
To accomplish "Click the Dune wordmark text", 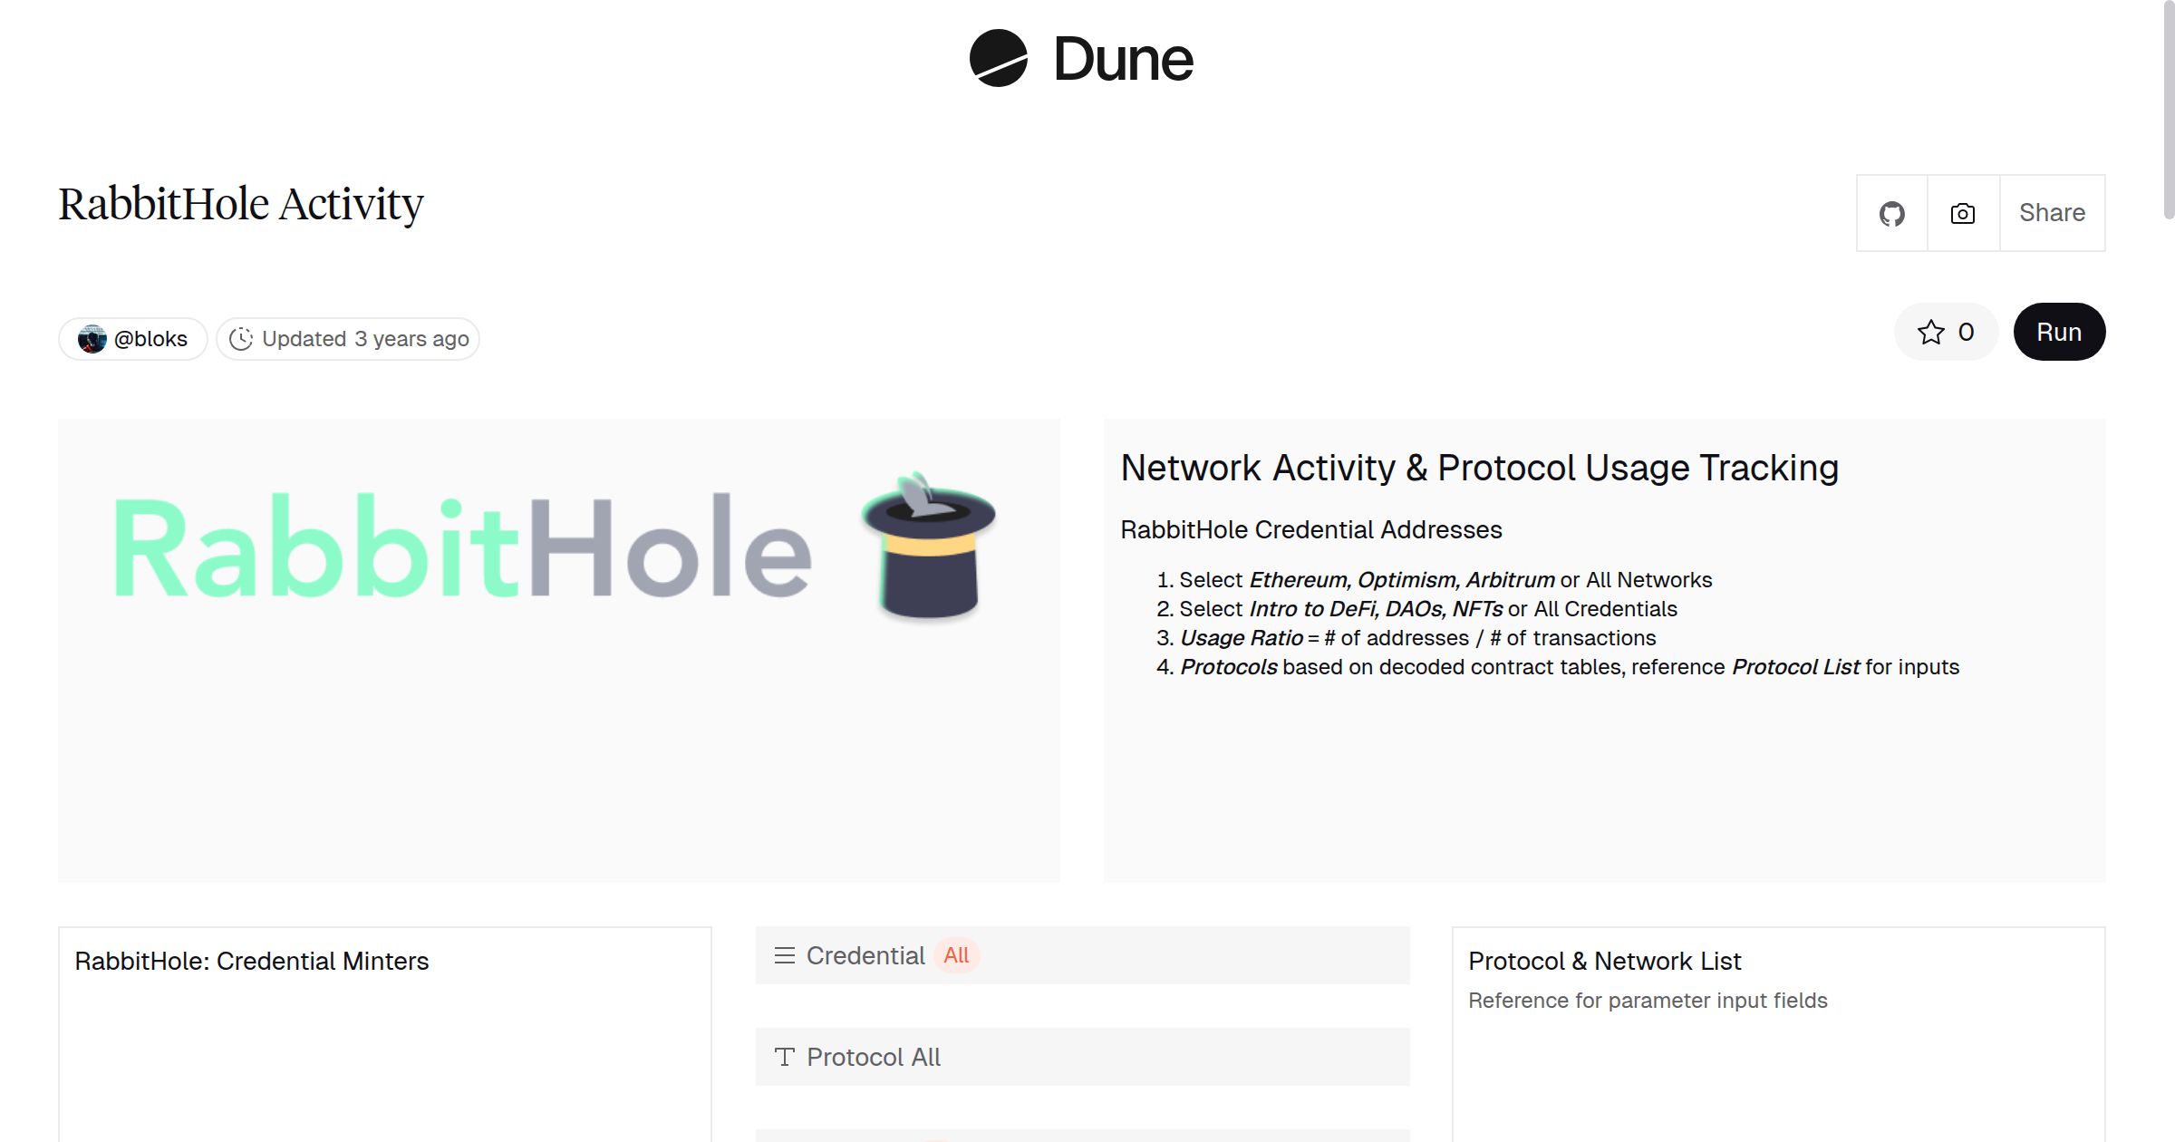I will [1123, 60].
